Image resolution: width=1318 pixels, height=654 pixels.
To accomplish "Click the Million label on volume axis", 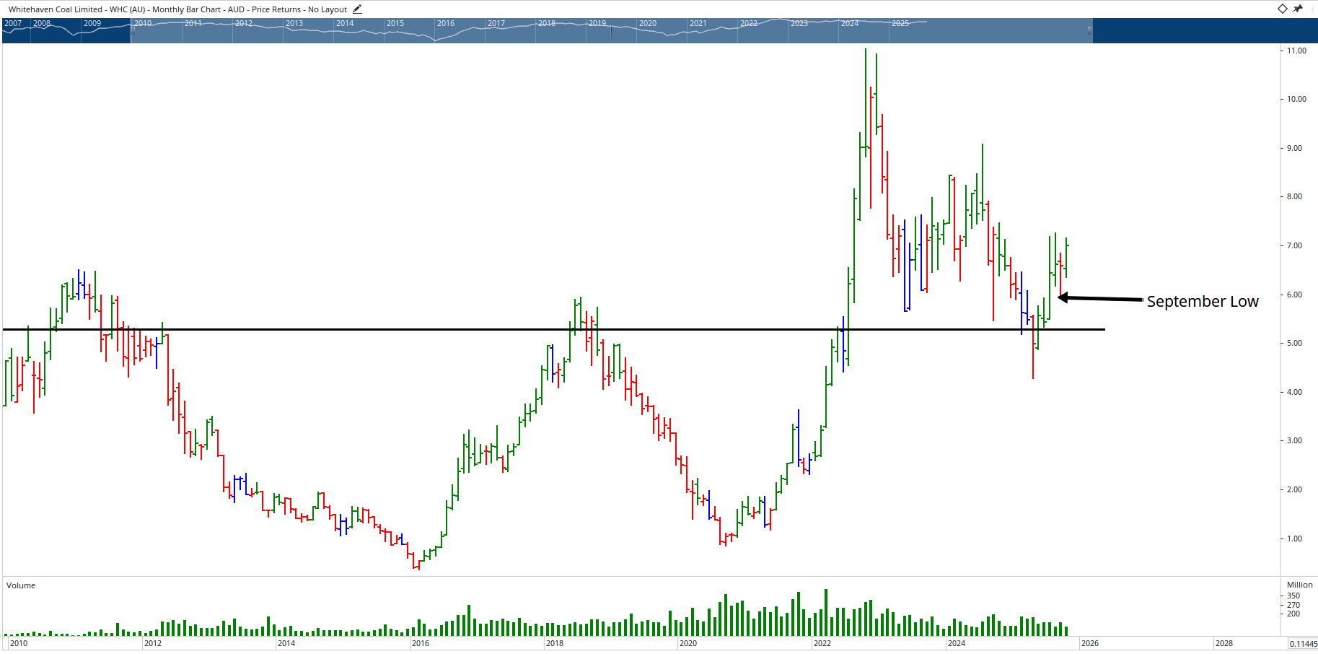I will click(x=1299, y=585).
